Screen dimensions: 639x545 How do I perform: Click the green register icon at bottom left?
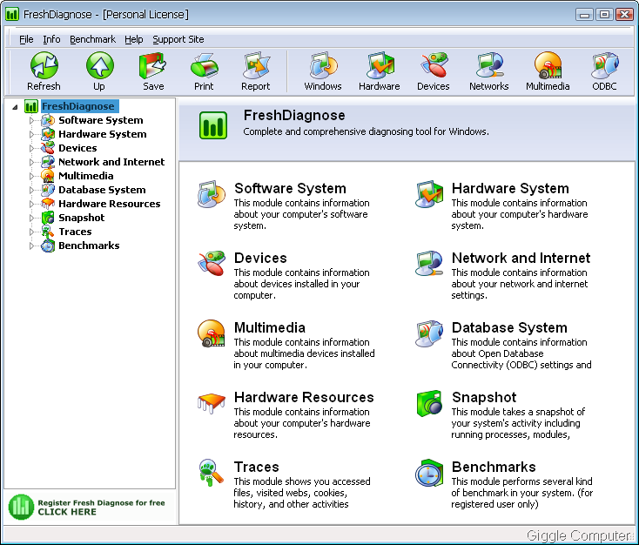click(21, 507)
